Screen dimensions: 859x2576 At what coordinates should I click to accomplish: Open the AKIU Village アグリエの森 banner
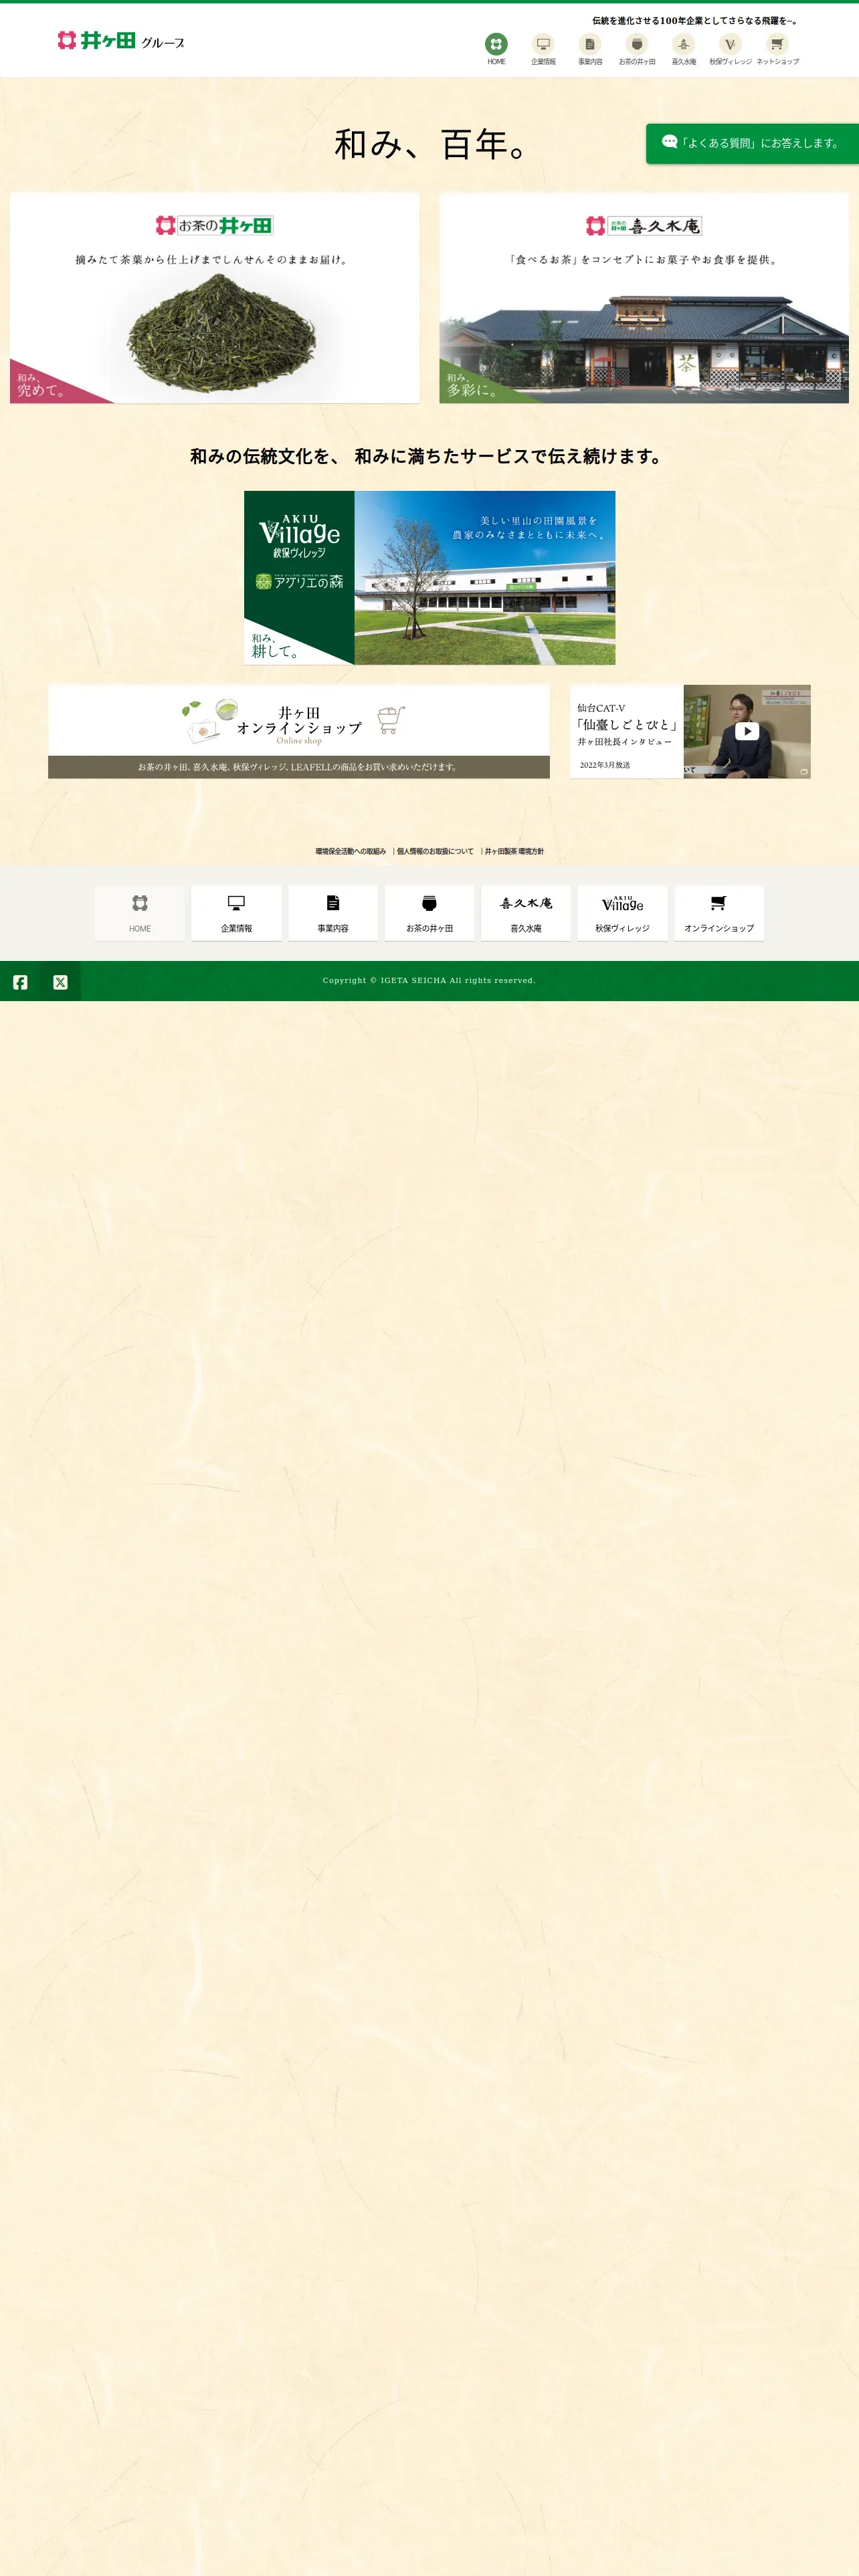click(430, 578)
